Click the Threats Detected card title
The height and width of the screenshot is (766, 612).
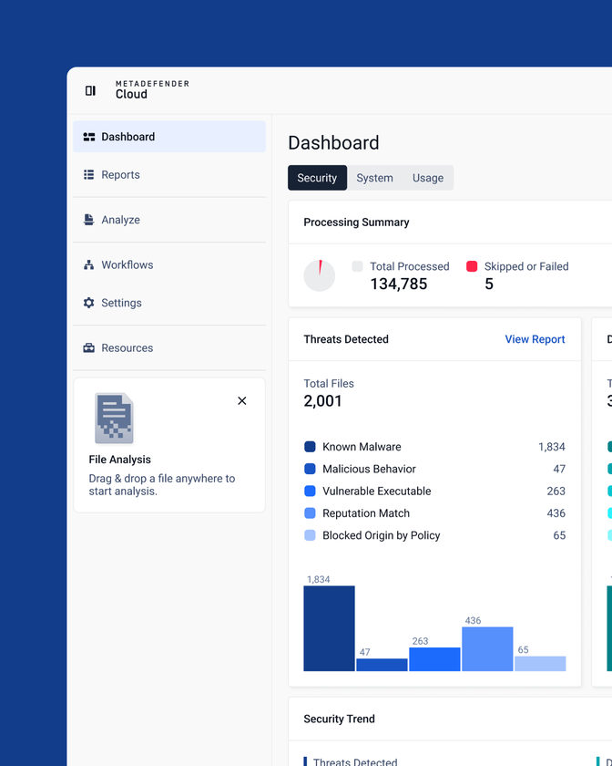(x=346, y=339)
